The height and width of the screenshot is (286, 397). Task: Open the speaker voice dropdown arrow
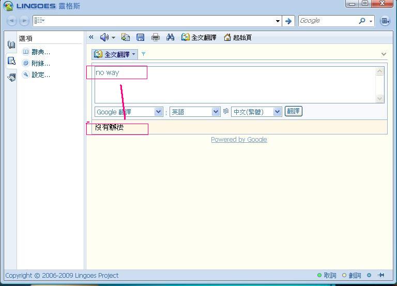tap(113, 38)
